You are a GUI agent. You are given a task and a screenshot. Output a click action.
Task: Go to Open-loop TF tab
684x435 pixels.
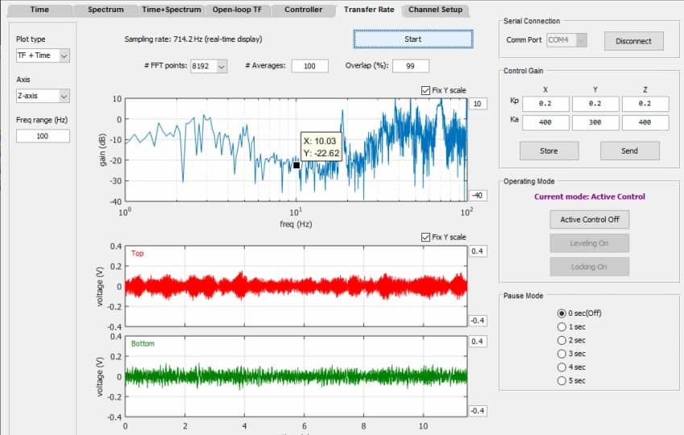click(238, 10)
